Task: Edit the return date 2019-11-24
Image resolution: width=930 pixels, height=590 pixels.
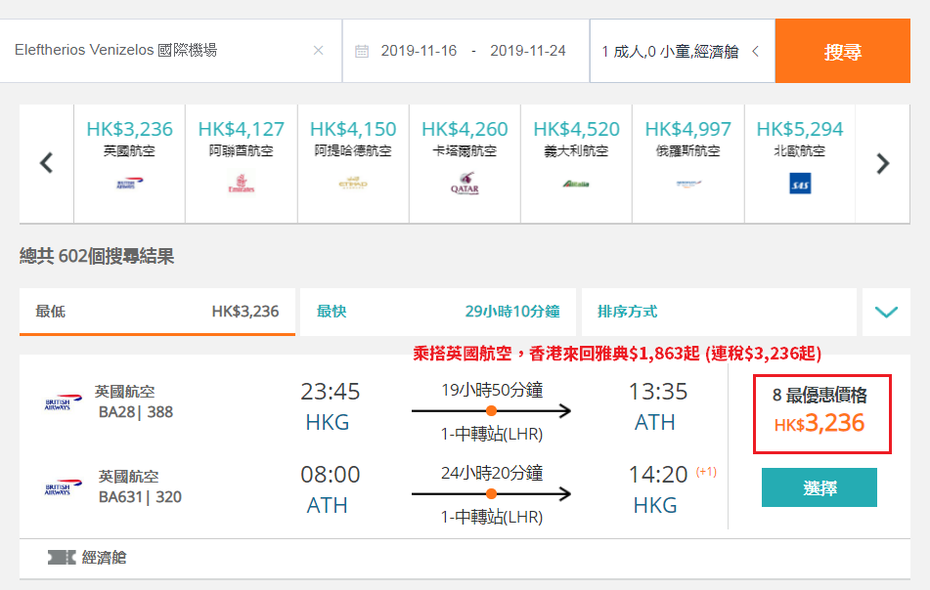Action: click(x=528, y=51)
